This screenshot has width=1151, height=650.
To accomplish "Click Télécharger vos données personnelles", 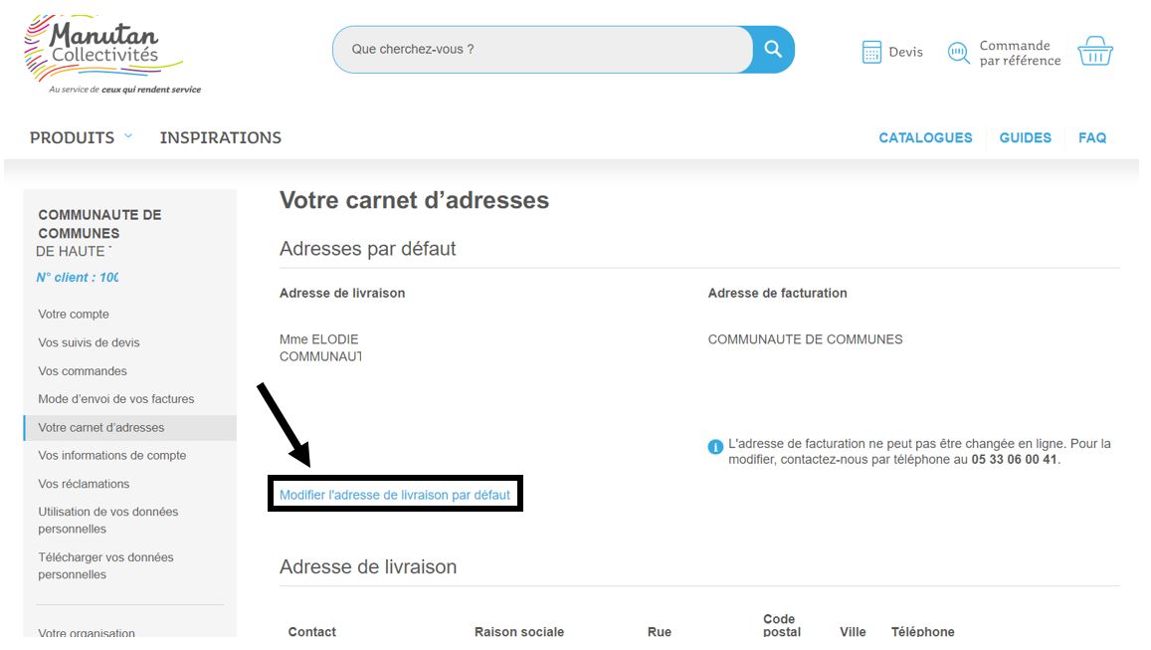I will (x=105, y=565).
